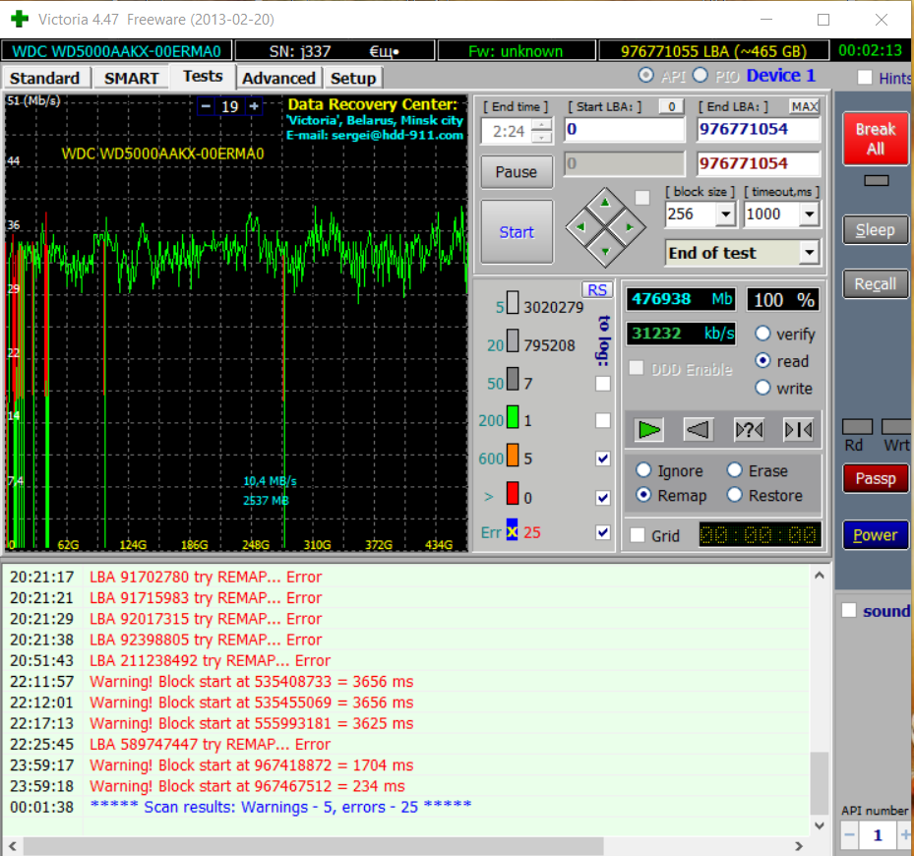Click the log scrollbar up arrow

click(819, 576)
